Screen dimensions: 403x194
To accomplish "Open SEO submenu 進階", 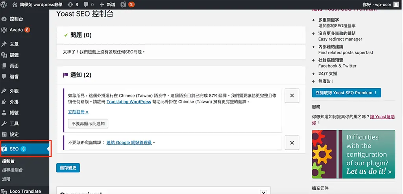I will (6, 179).
